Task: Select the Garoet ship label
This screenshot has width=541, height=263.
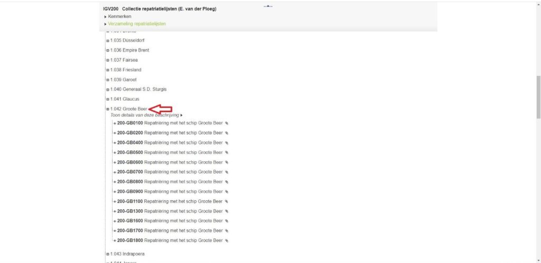Action: [x=130, y=80]
